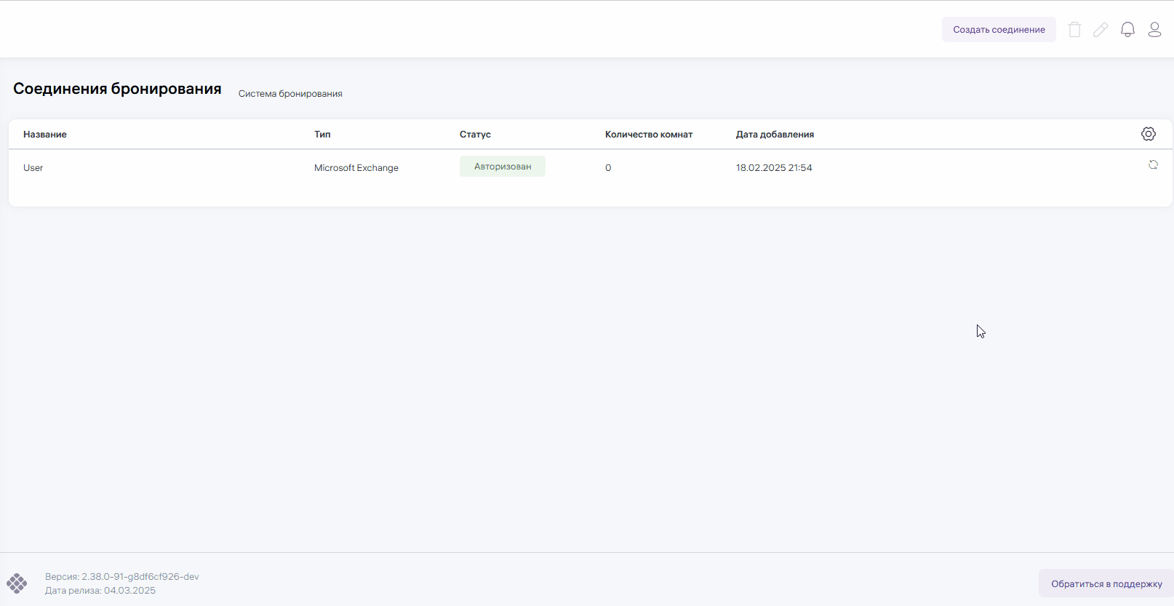Sort by Дата добавления column header
The image size is (1174, 606).
775,135
